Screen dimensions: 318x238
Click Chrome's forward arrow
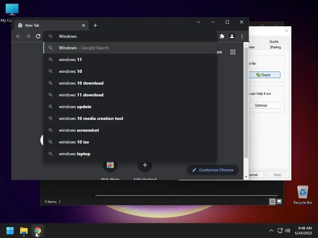coord(28,36)
